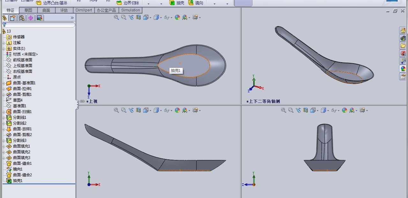Open the View Palette task pane icon
This screenshot has width=408, height=198.
pyautogui.click(x=403, y=61)
